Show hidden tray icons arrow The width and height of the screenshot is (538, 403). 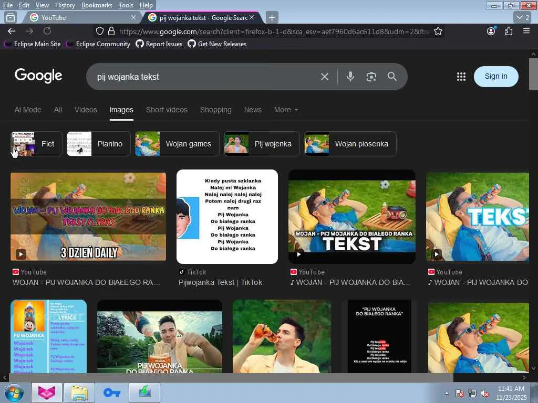[x=447, y=394]
